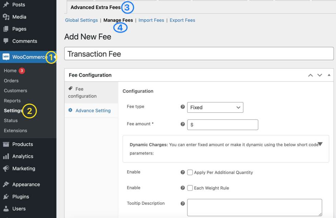The width and height of the screenshot is (336, 218).
Task: Click the Posts pin icon
Action: click(6, 4)
